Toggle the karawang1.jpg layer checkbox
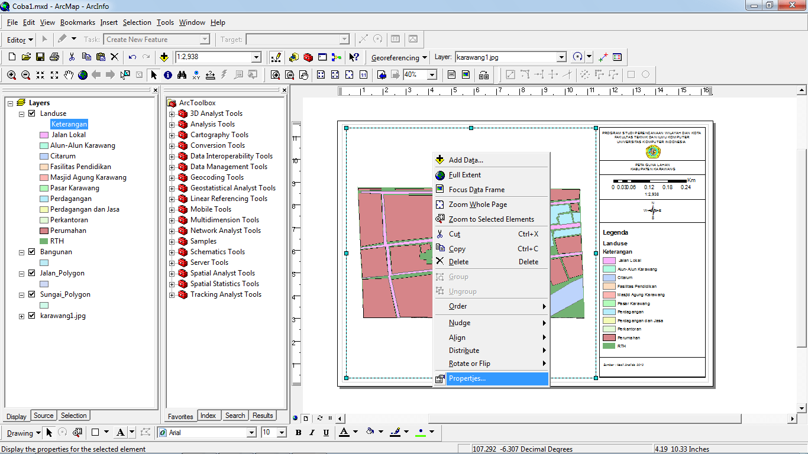Image resolution: width=808 pixels, height=454 pixels. [32, 316]
